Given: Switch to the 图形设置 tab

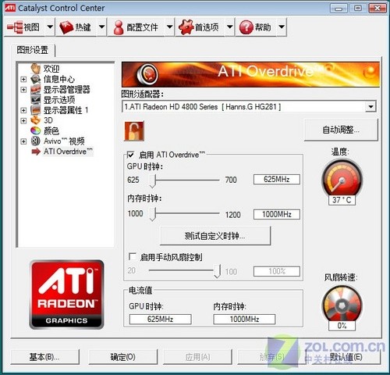Looking at the screenshot, I should (x=33, y=50).
